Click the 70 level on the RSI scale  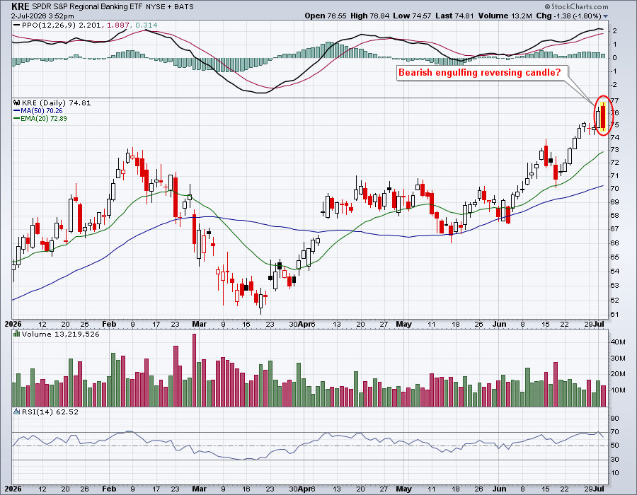tap(614, 431)
